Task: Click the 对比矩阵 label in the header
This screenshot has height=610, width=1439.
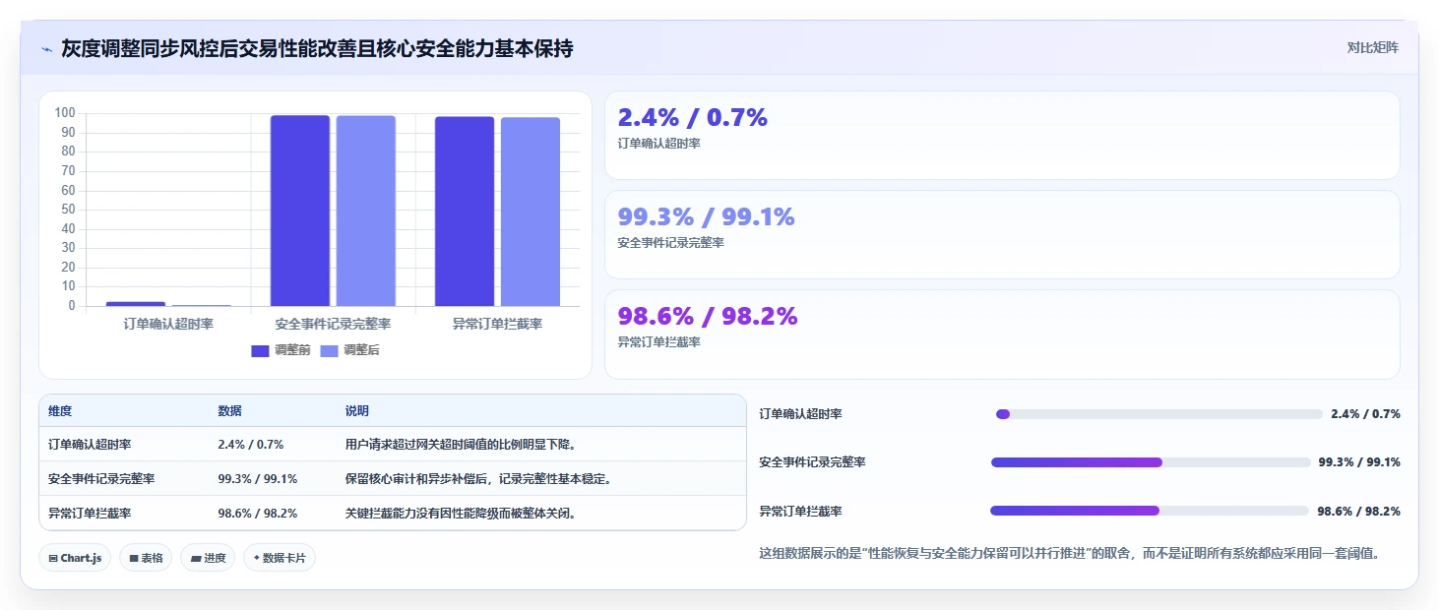Action: pos(1373,47)
